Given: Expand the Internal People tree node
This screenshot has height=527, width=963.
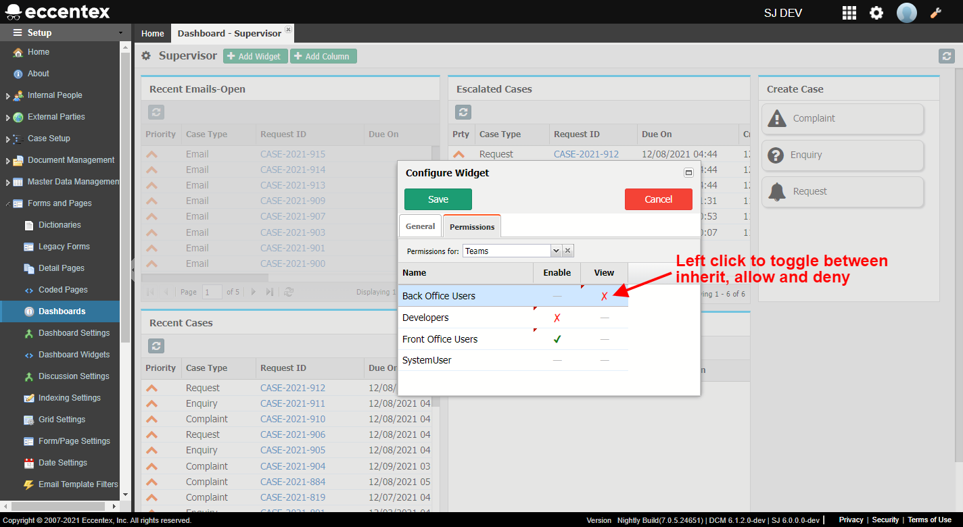Looking at the screenshot, I should click(7, 96).
